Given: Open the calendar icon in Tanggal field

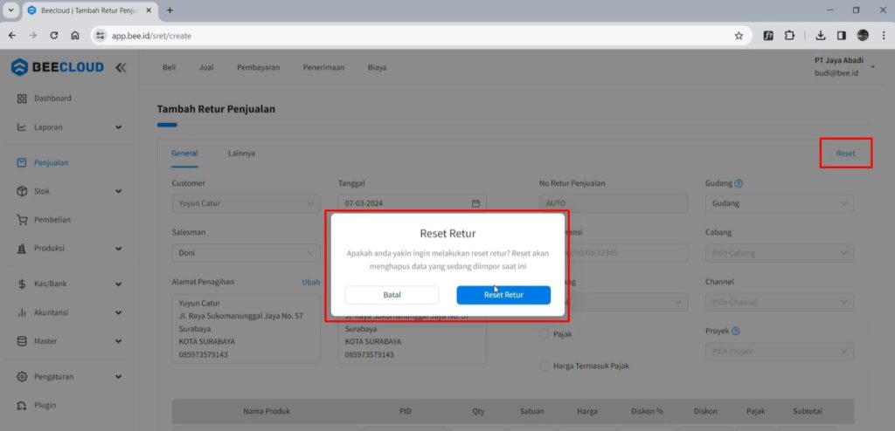Looking at the screenshot, I should (x=475, y=203).
